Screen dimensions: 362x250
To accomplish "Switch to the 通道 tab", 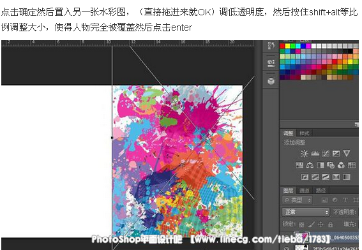I will pos(304,191).
